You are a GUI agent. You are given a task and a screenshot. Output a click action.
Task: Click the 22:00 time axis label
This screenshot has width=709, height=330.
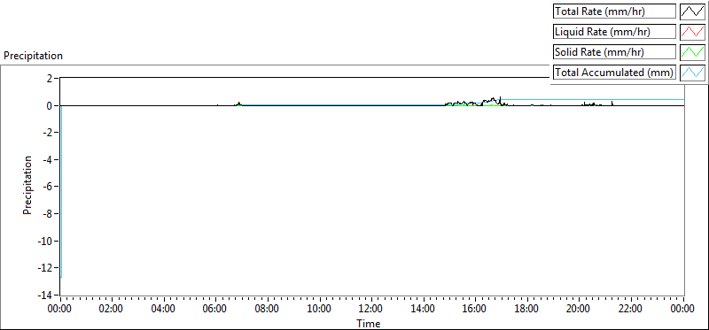tap(631, 309)
